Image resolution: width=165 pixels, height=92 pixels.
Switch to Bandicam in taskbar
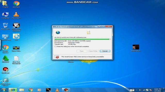[66, 90]
